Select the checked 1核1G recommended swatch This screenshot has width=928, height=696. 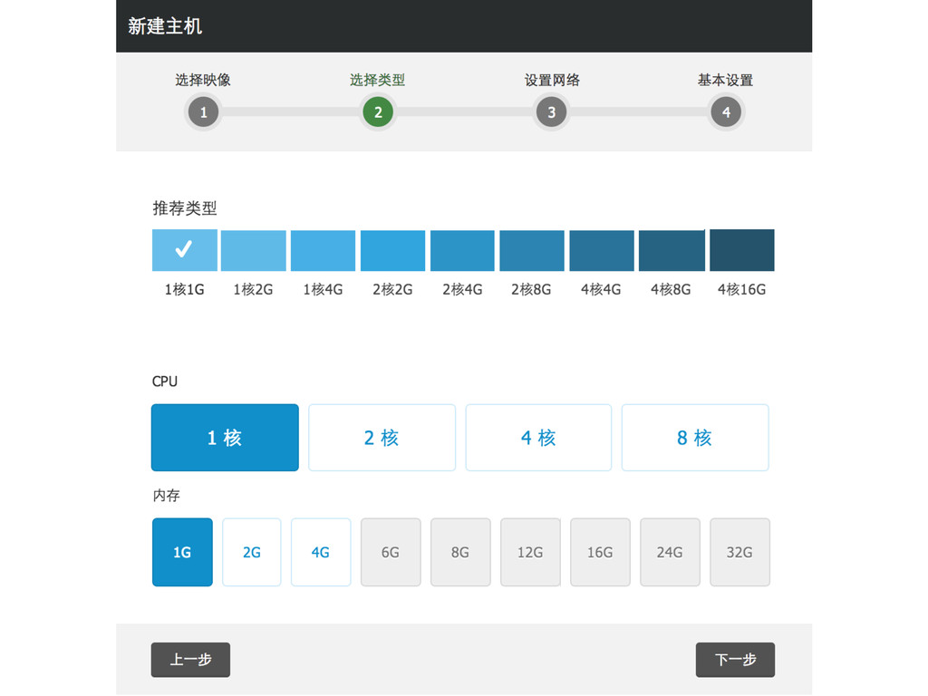click(x=185, y=250)
